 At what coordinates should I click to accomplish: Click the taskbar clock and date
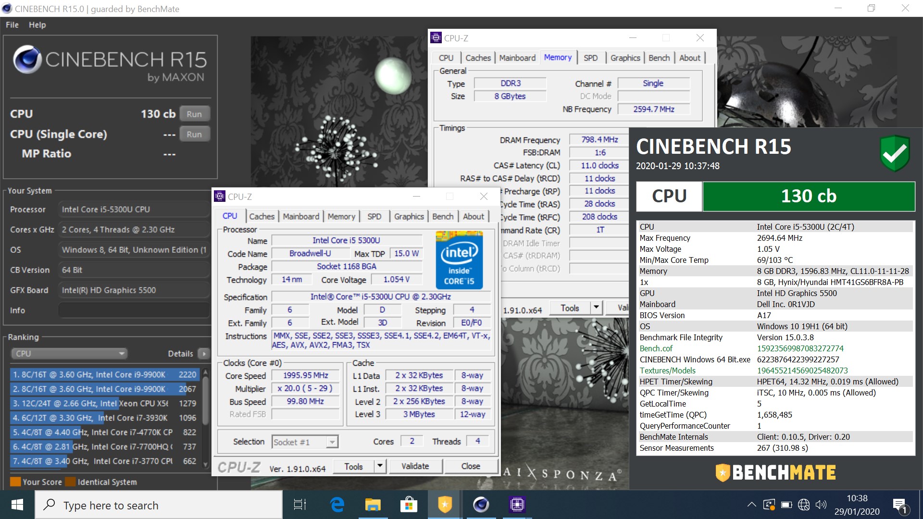point(857,505)
